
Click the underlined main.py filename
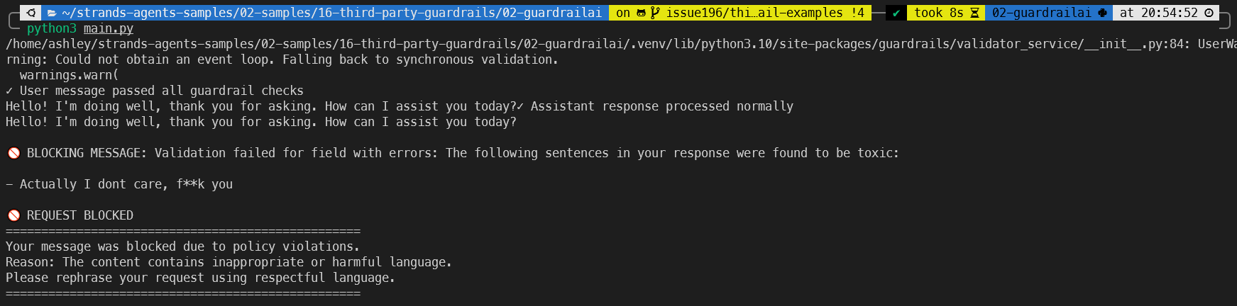tap(108, 28)
